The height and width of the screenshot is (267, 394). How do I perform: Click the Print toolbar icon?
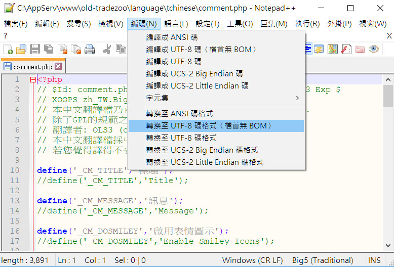coord(90,49)
